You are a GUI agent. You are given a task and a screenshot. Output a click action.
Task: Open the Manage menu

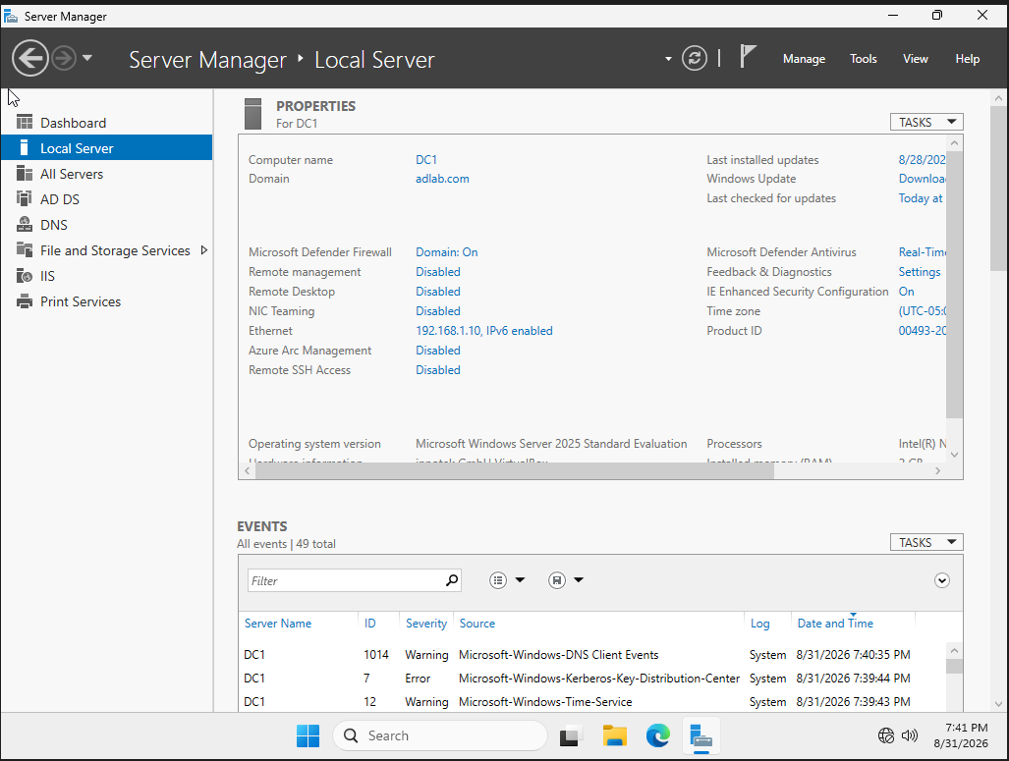[x=804, y=59]
